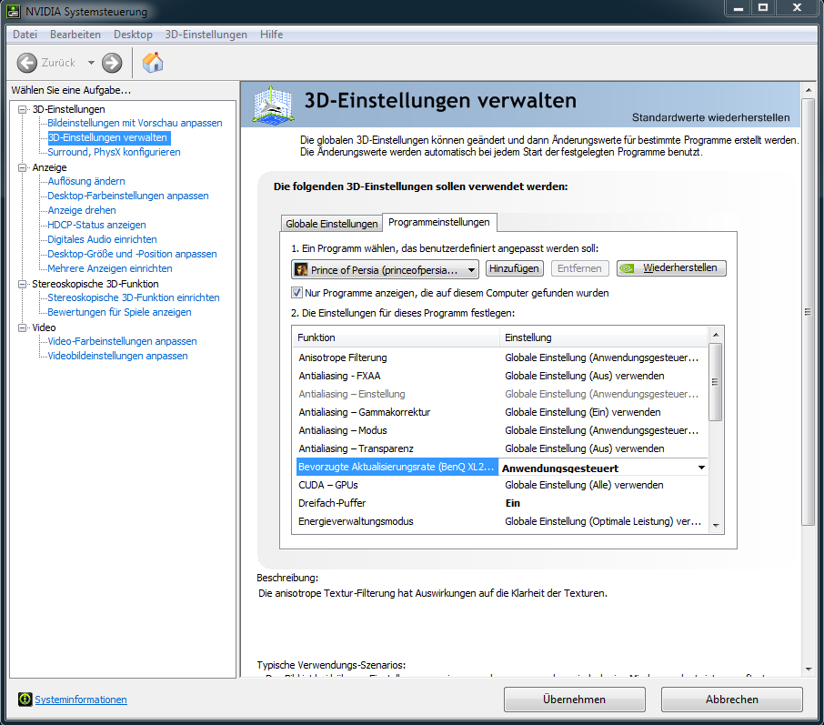The image size is (824, 725).
Task: Click the Wiederherstellen button
Action: 671,268
